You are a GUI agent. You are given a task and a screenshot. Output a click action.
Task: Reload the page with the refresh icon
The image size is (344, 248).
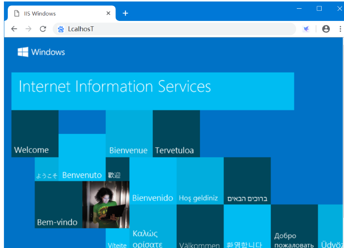point(43,29)
